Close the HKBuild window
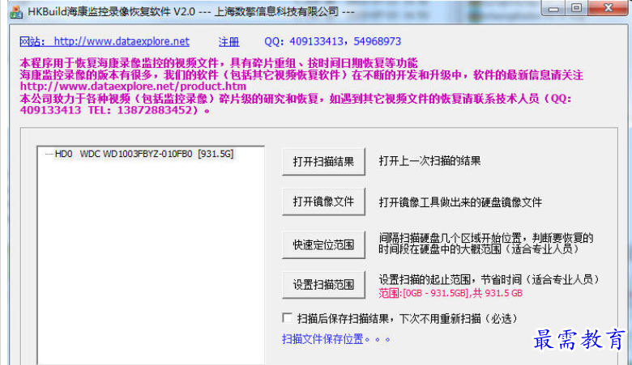632x365 pixels. coord(609,8)
